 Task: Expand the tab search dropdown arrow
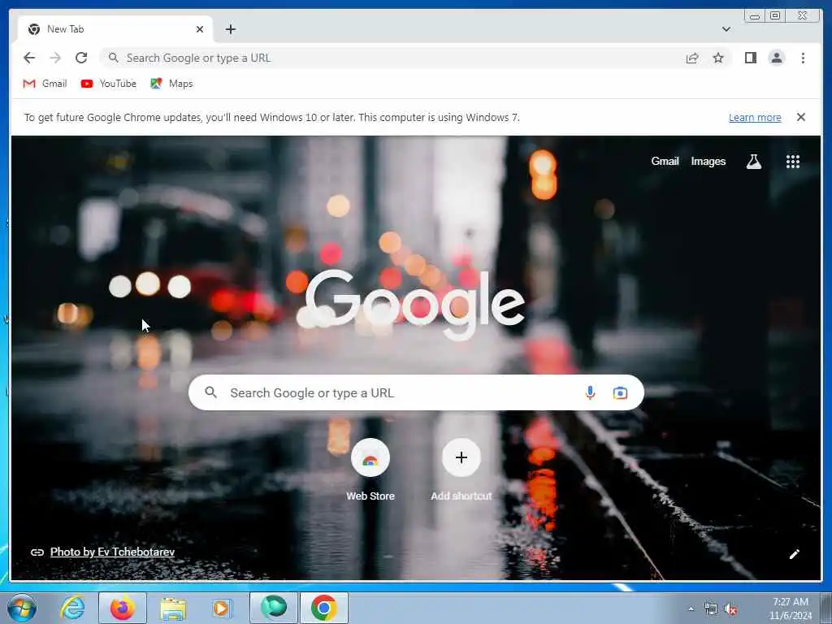tap(726, 29)
